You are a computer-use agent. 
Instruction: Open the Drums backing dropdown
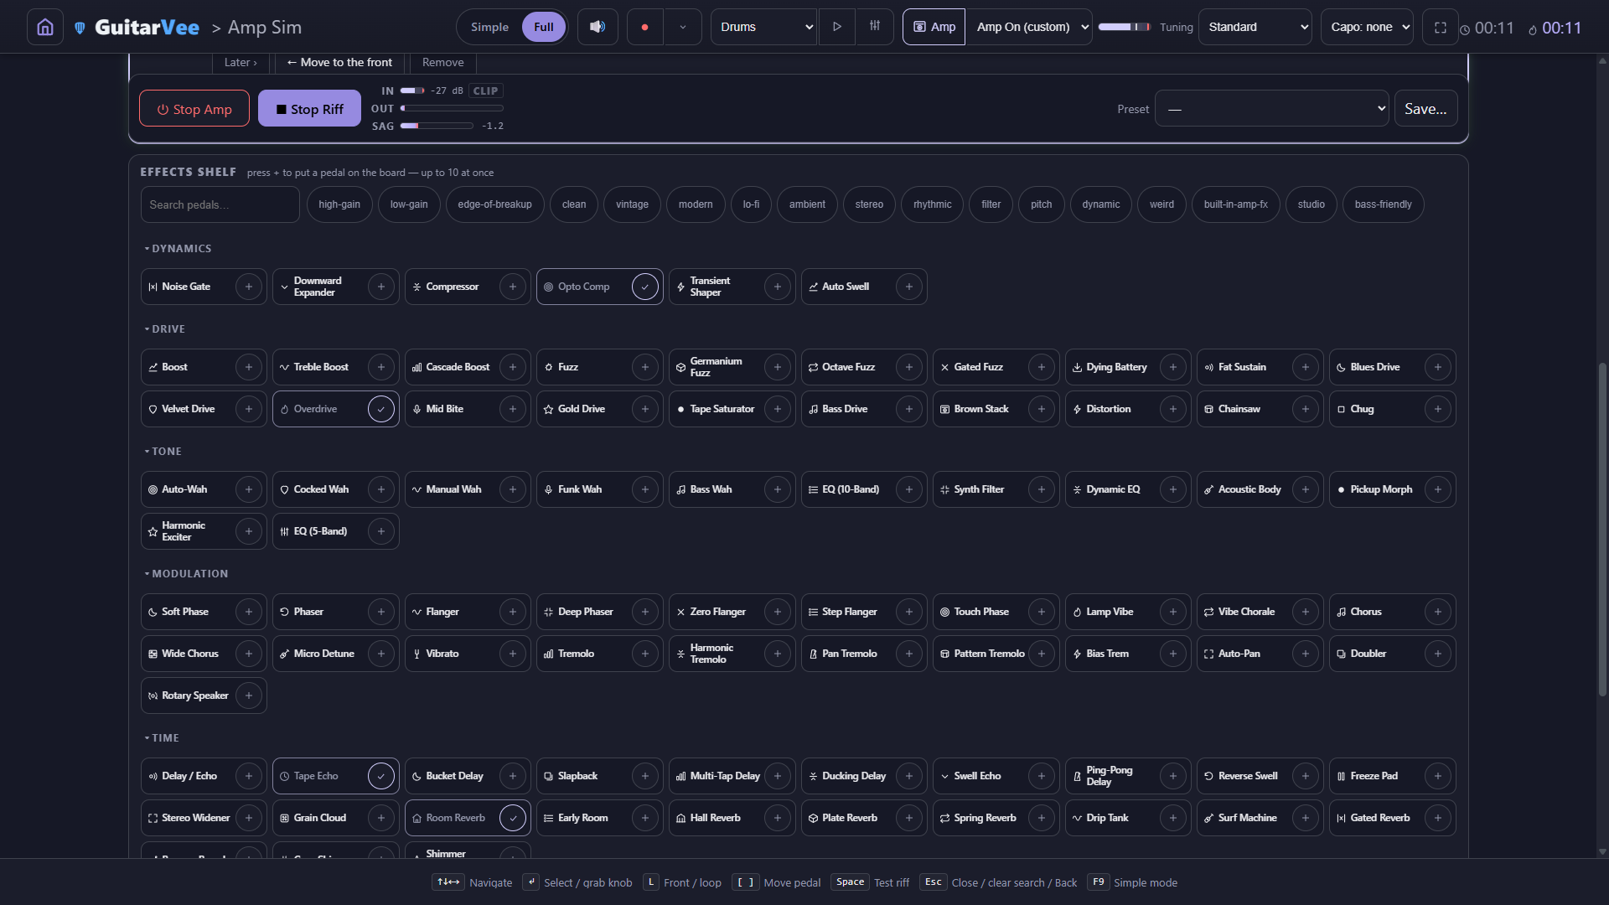pyautogui.click(x=763, y=27)
